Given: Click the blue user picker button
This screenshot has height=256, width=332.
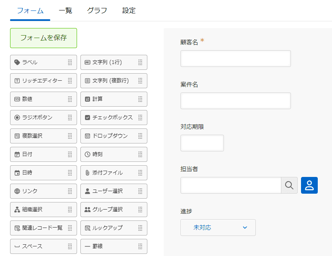Looking at the screenshot, I should pyautogui.click(x=309, y=185).
